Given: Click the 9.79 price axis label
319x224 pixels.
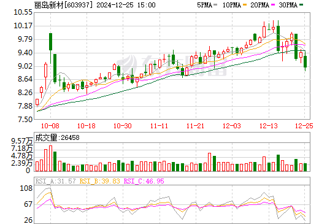Looking at the screenshot, I should 25,39.
